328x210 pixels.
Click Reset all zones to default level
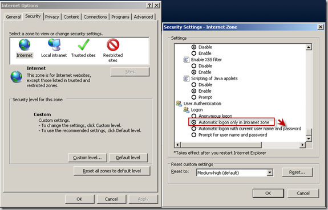[112, 171]
